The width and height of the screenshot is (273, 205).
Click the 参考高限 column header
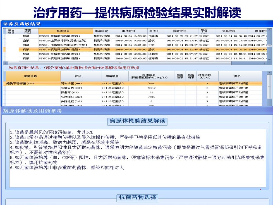[x=191, y=76]
